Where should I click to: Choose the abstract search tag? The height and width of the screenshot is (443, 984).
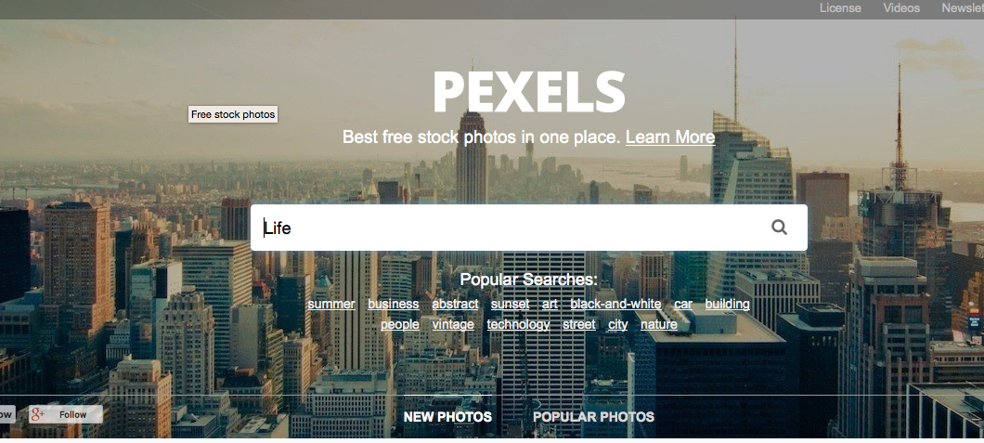455,304
